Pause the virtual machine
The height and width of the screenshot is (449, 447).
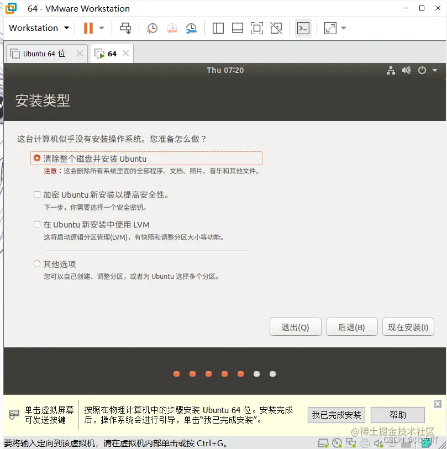pyautogui.click(x=88, y=28)
